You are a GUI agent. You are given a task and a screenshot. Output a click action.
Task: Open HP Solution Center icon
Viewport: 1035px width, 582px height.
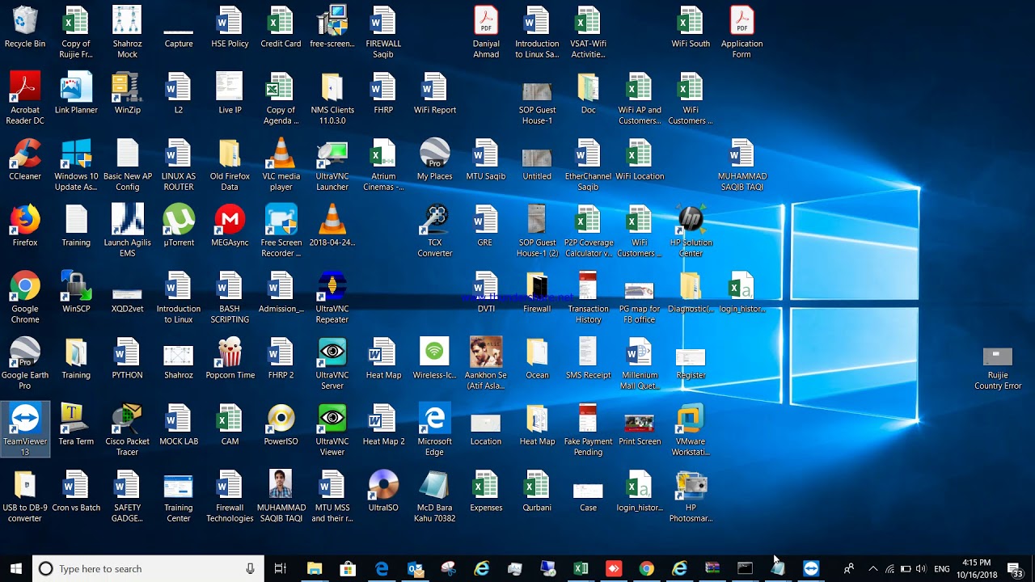coord(691,230)
